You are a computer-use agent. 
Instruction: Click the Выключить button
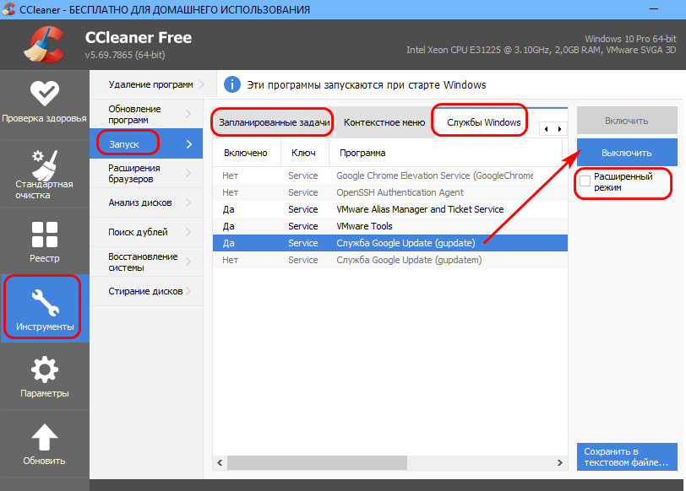coord(627,153)
